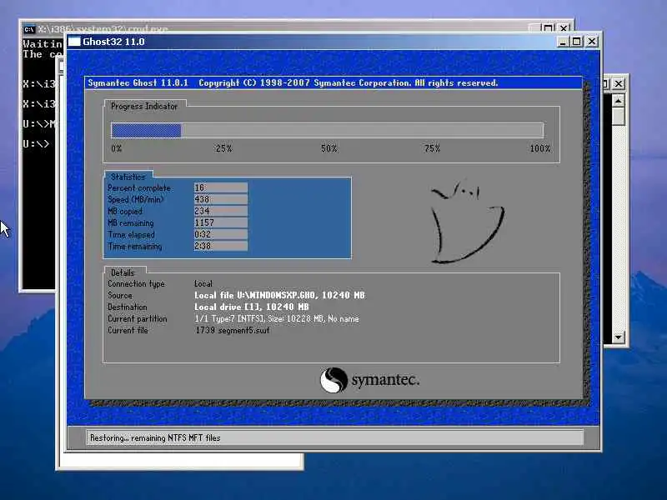Click the U:\> prompt in cmd window

point(36,143)
